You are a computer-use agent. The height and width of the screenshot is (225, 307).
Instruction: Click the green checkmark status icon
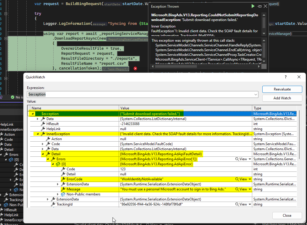12,97
